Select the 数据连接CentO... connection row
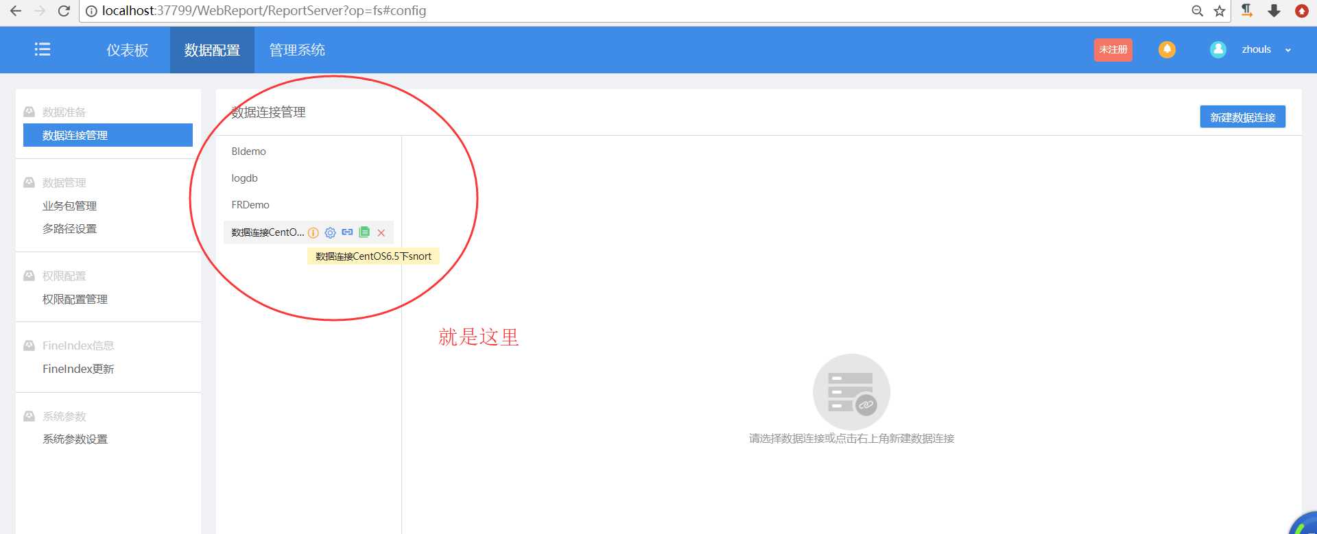Viewport: 1317px width, 534px height. click(309, 232)
